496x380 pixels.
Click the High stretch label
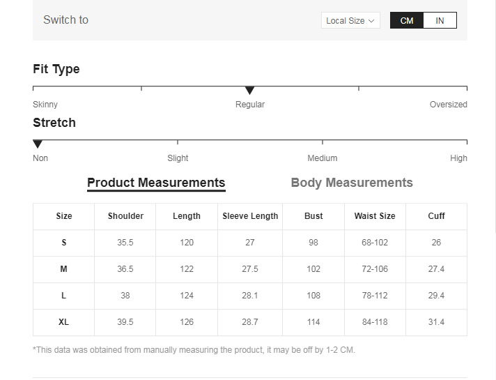458,158
